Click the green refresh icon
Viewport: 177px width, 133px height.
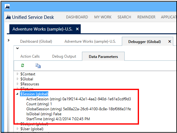22,65
